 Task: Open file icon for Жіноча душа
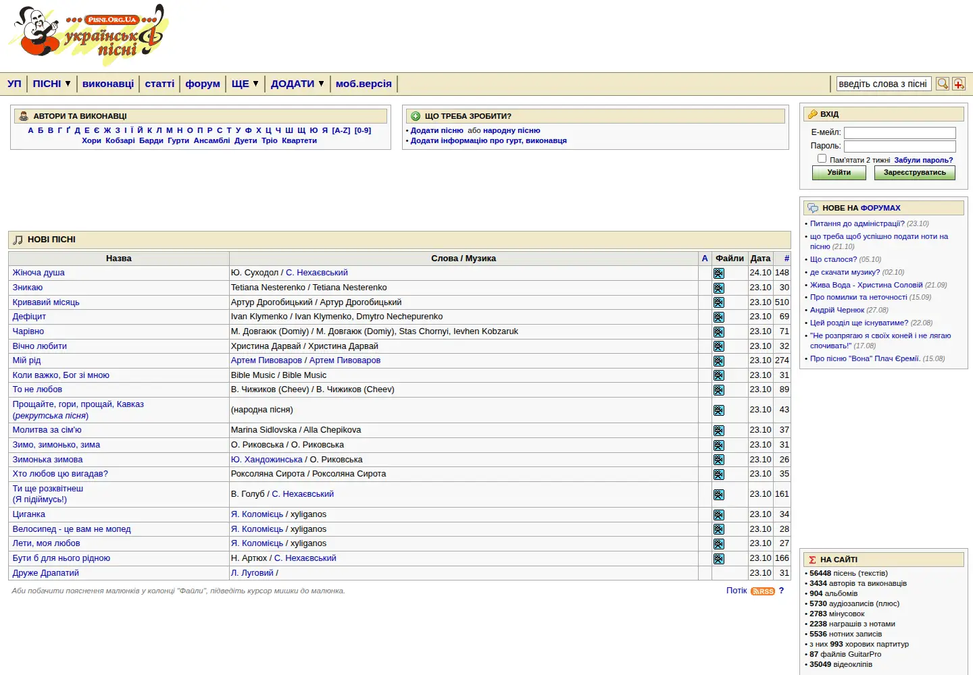tap(719, 273)
